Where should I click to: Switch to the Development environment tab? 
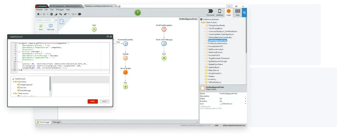pyautogui.click(x=66, y=6)
